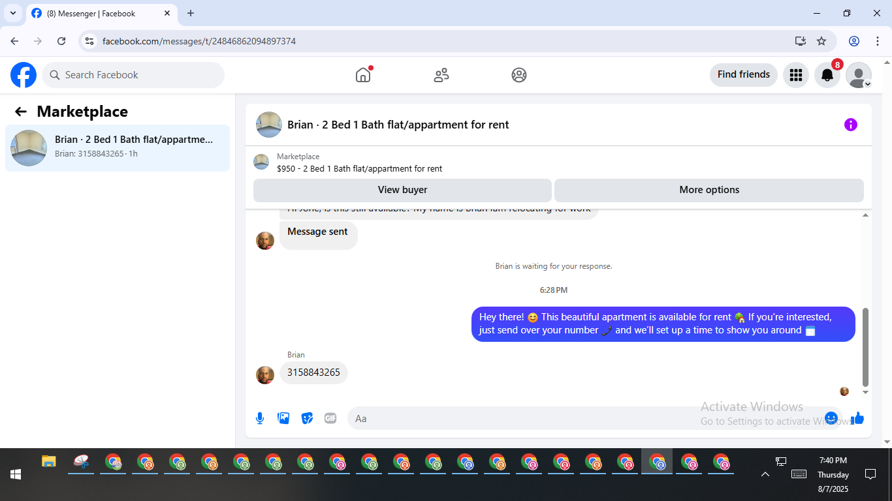Image resolution: width=892 pixels, height=501 pixels.
Task: Open the Chrome profile icon
Action: coord(854,41)
